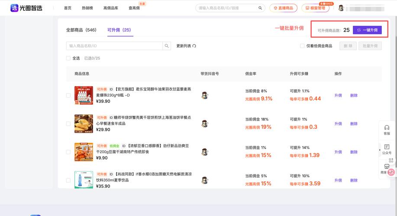The height and width of the screenshot is (216, 397).
Task: Click the pink floating assistant icon
Action: (391, 172)
